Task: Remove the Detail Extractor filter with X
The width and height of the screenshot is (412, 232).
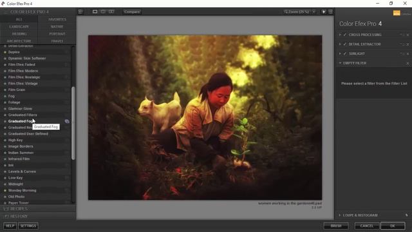Action: 407,44
